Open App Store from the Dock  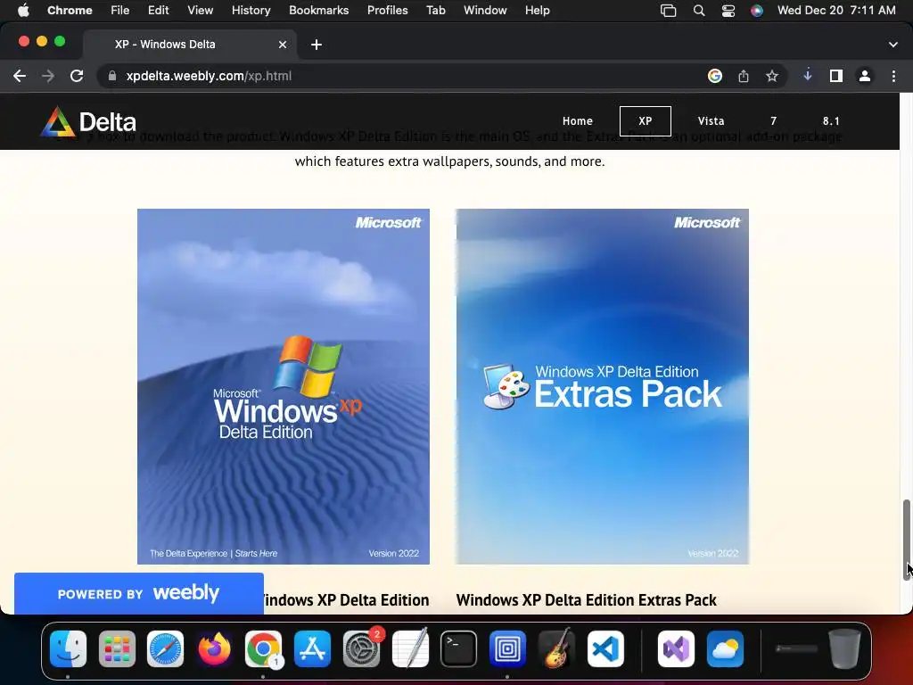313,648
